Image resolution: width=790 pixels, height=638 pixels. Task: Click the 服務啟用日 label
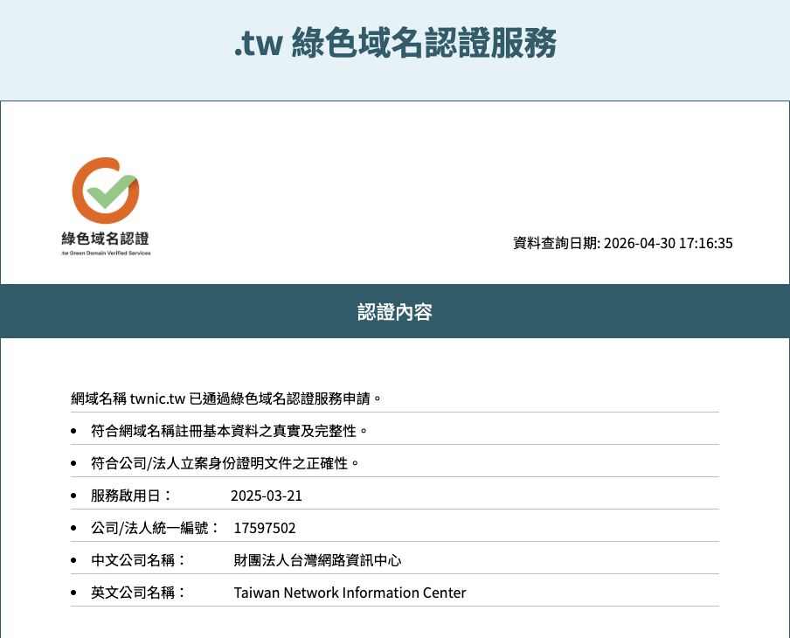click(x=131, y=496)
